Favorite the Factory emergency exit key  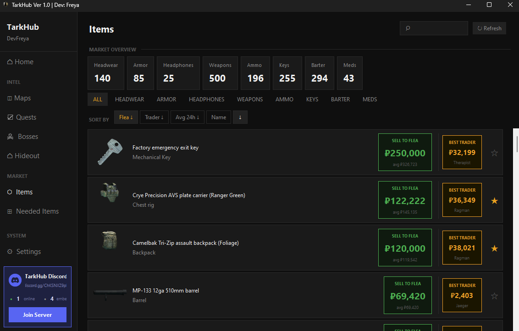[494, 153]
